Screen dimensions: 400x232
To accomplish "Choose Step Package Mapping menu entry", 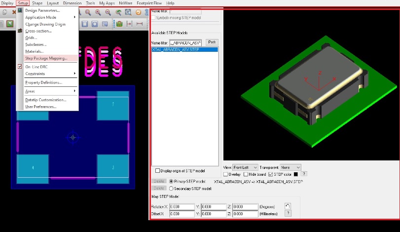I will point(46,58).
